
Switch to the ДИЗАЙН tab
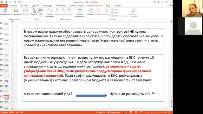tap(36, 6)
